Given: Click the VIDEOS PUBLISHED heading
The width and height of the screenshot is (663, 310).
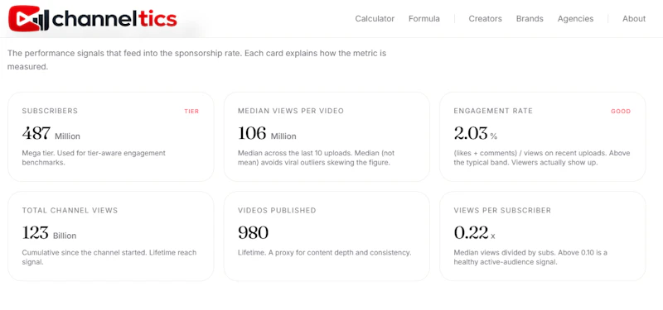Looking at the screenshot, I should 277,210.
